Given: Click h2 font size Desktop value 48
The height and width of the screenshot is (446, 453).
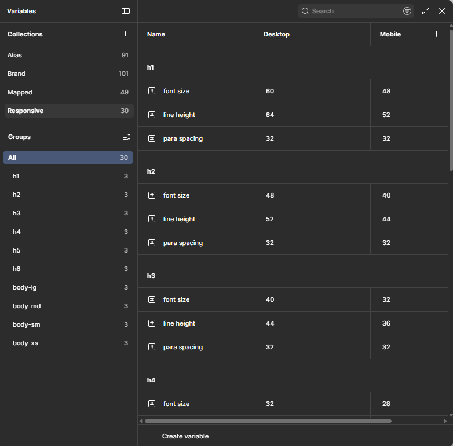Looking at the screenshot, I should [x=312, y=195].
